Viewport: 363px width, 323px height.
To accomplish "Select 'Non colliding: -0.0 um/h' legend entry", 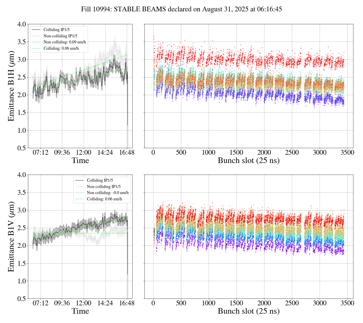I will (108, 193).
